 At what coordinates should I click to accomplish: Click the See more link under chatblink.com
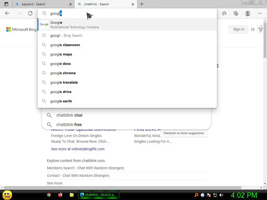pos(54,183)
